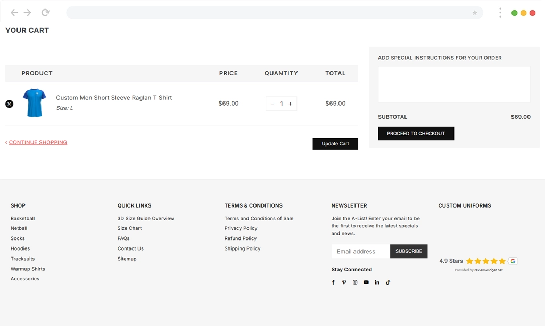Click Proceed to Checkout
Viewport: 545px width, 326px height.
pos(416,133)
